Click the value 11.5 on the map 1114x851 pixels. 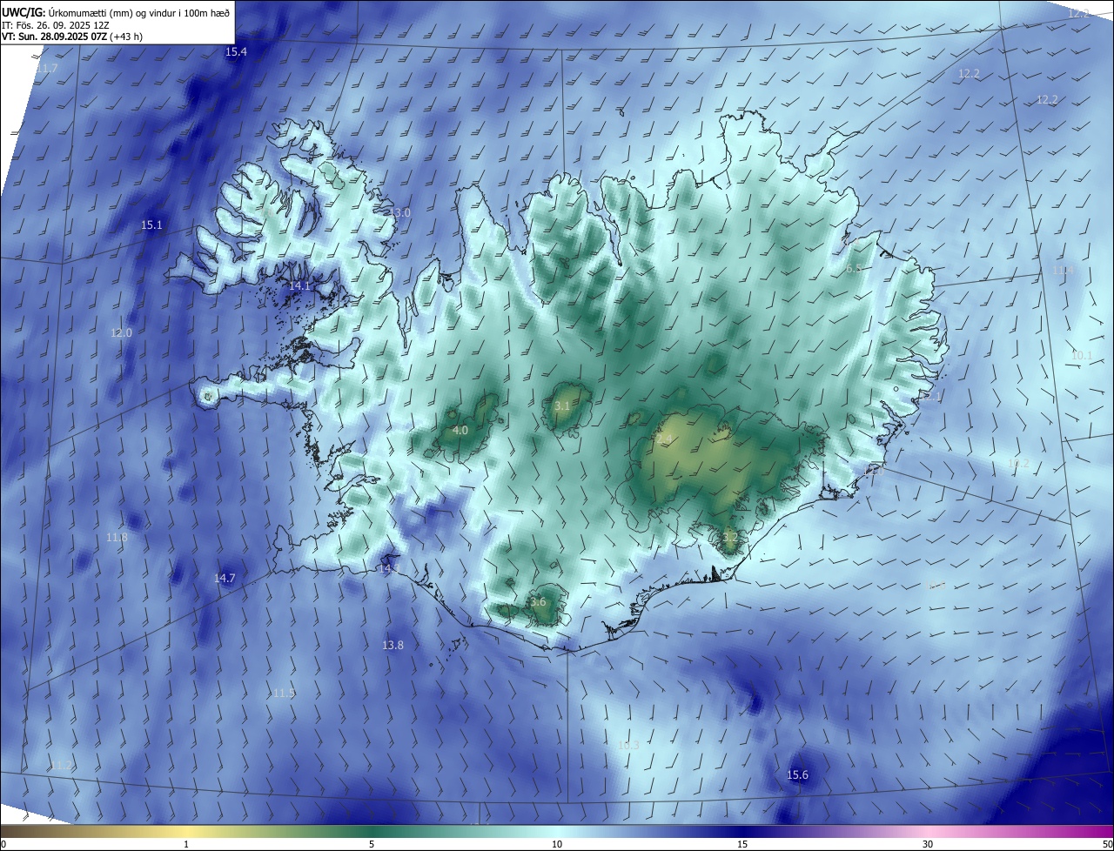coord(283,694)
